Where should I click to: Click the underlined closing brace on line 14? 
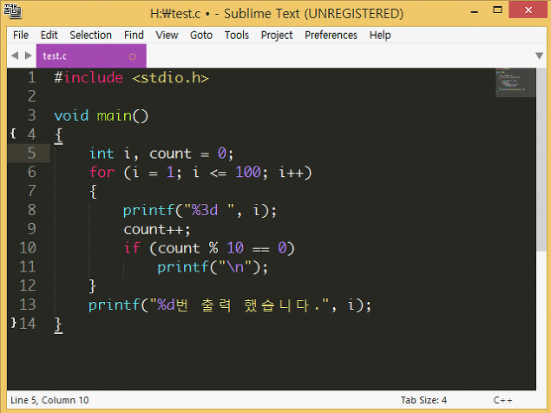point(58,324)
